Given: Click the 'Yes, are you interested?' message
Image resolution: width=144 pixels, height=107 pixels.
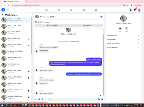Looking at the screenshot, I should [x=94, y=59].
